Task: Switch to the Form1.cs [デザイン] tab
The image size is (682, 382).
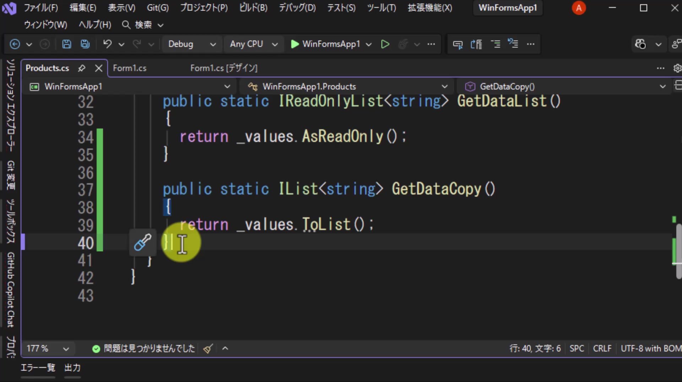Action: pos(224,68)
